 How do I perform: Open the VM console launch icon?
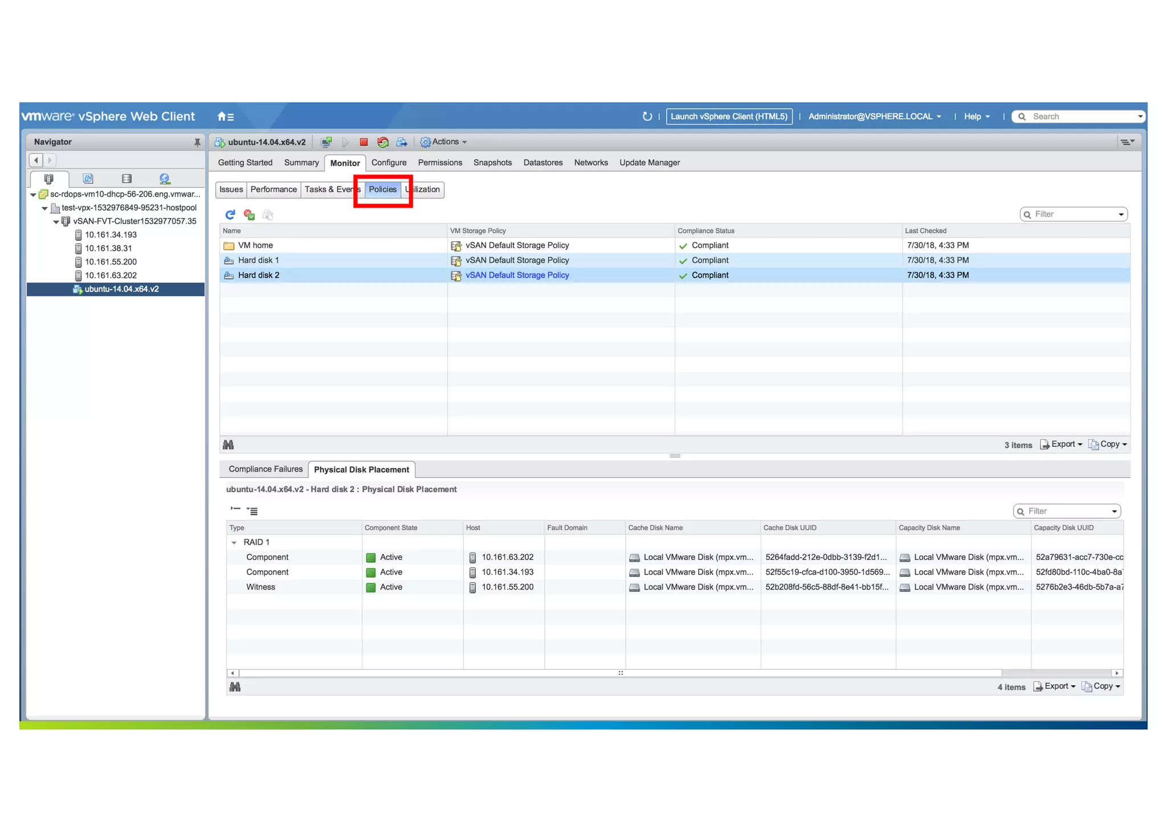coord(326,142)
